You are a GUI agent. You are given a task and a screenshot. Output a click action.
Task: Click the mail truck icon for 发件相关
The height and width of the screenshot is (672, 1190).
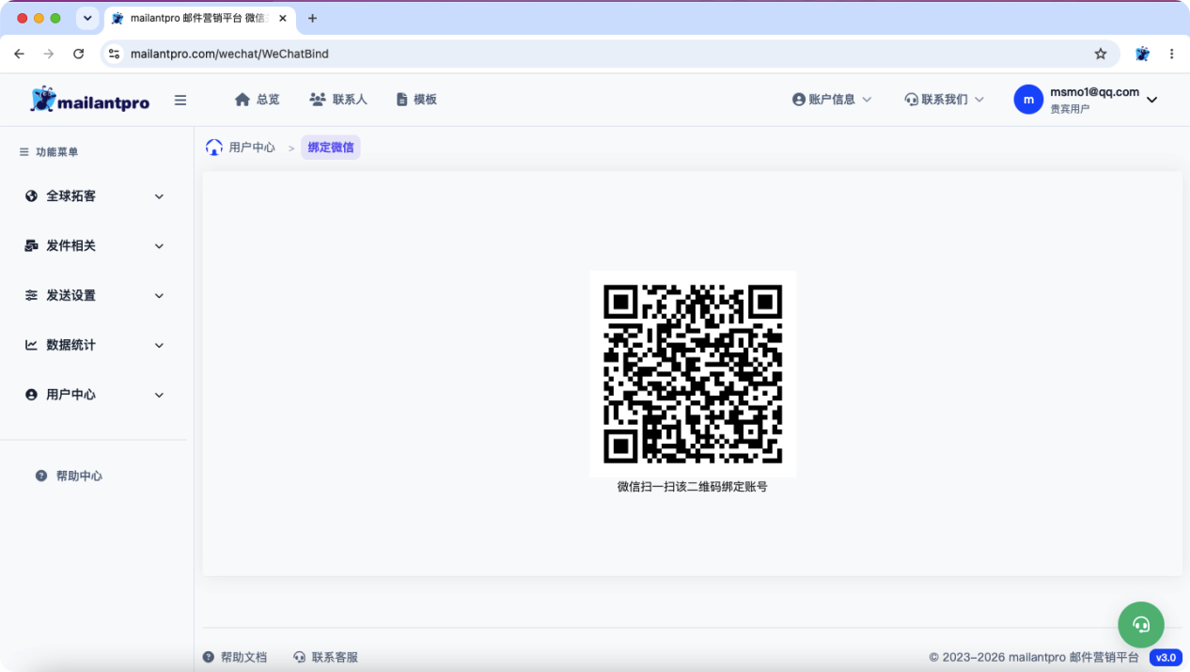pos(31,245)
